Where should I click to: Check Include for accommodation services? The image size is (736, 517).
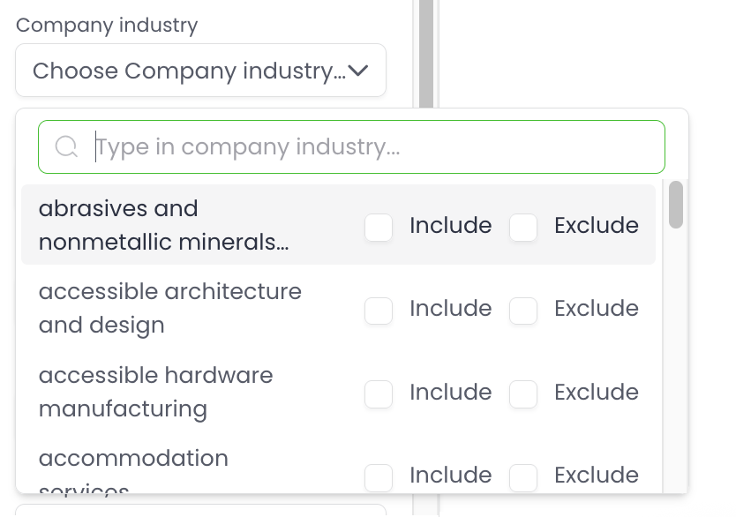[379, 477]
